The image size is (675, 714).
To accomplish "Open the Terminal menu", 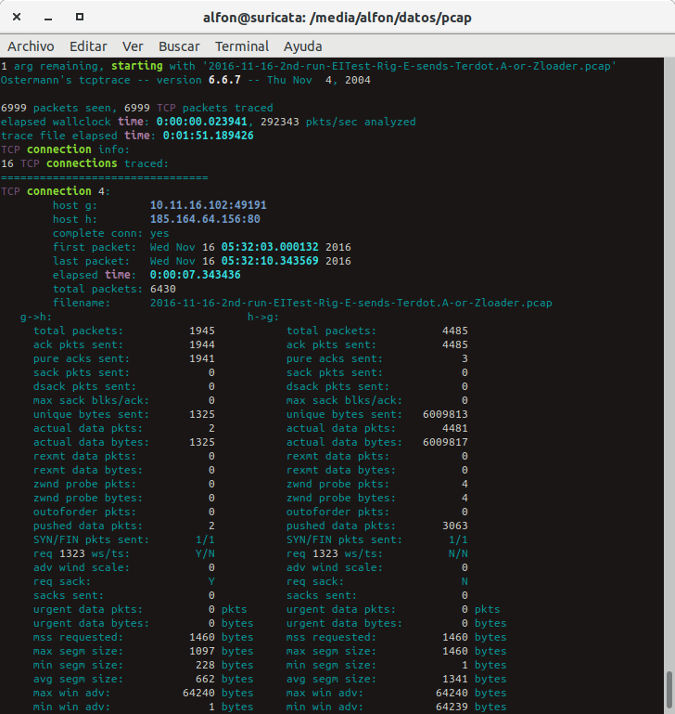I will (x=242, y=46).
